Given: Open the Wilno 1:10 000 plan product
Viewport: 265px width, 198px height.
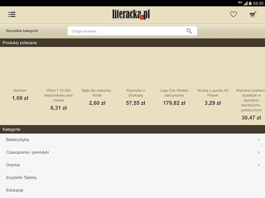Looking at the screenshot, I should pyautogui.click(x=58, y=100).
